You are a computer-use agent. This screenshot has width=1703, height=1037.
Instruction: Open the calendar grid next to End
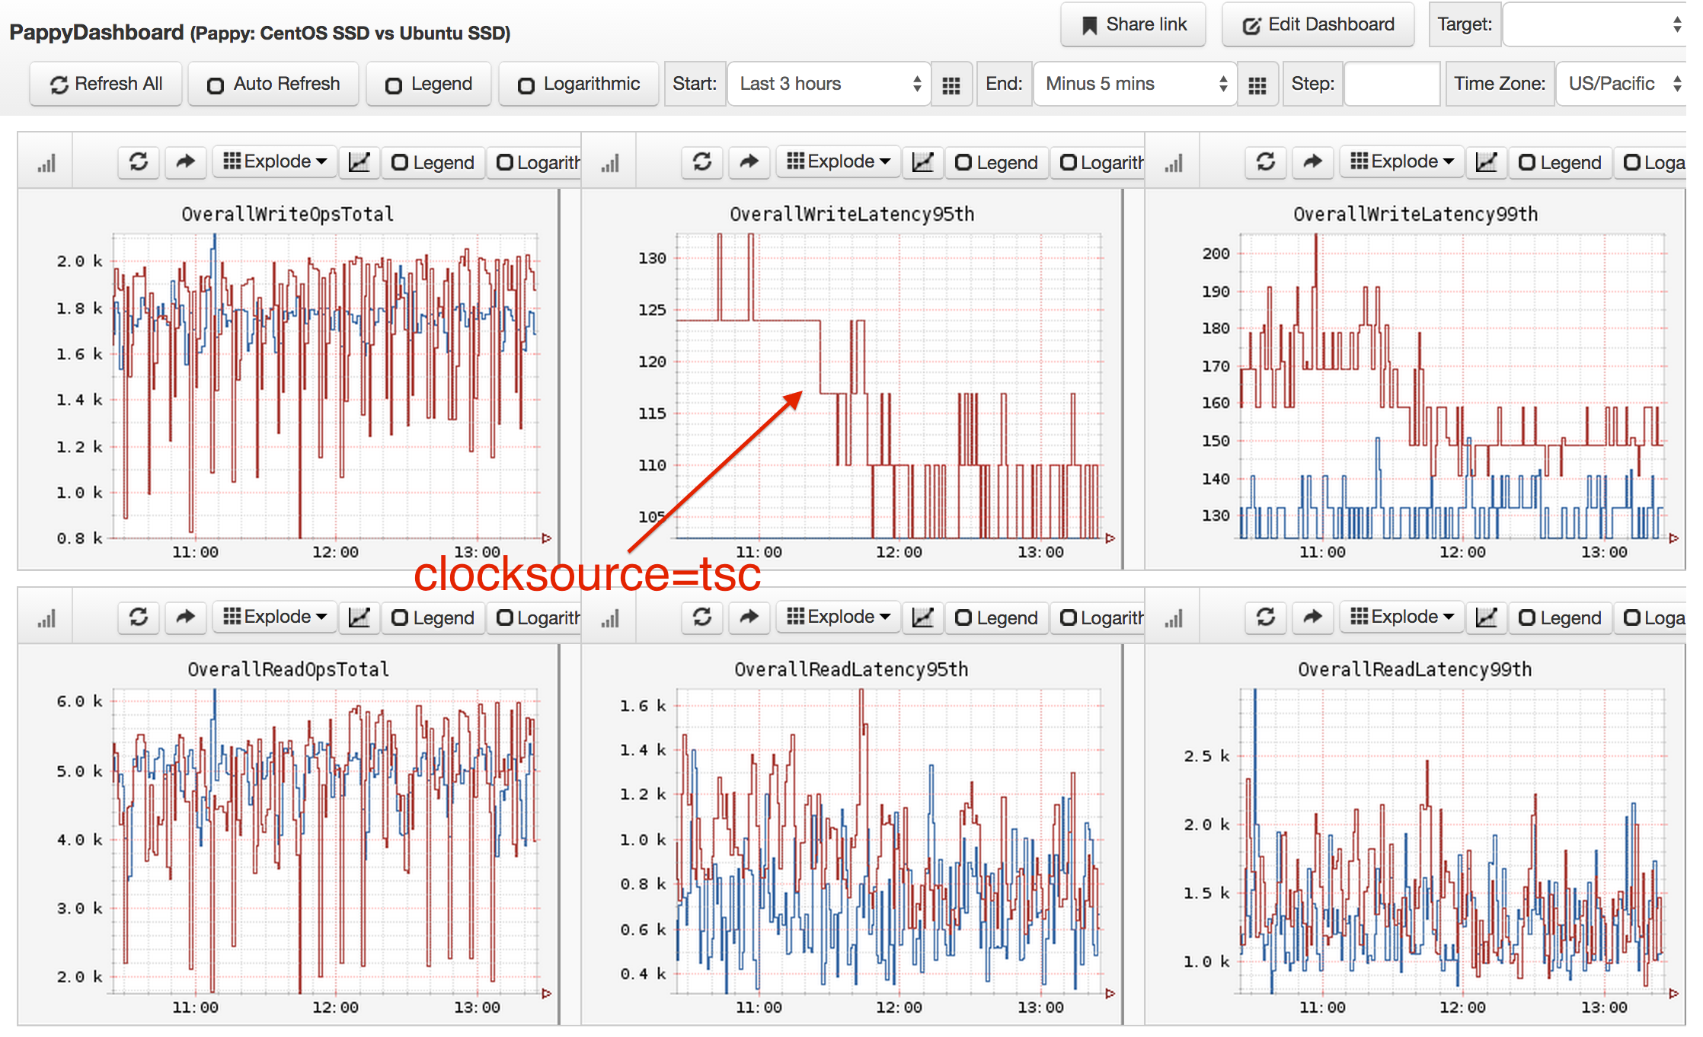tap(1257, 85)
